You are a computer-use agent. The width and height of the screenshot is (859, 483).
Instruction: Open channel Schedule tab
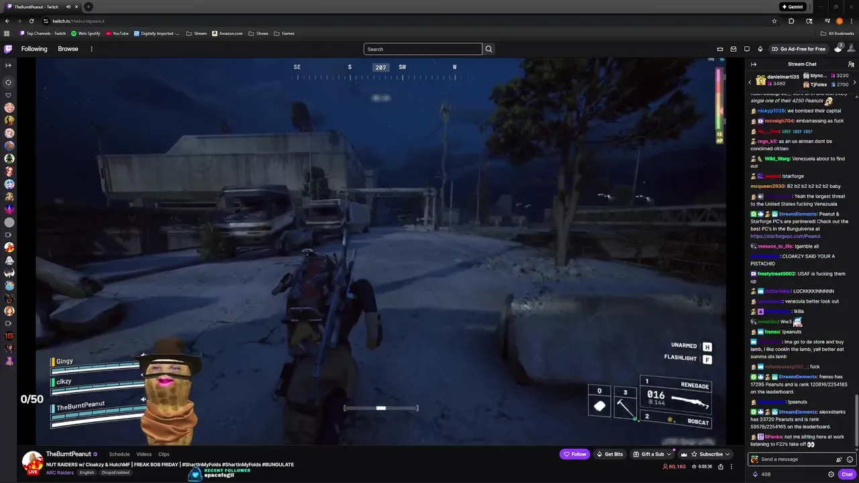click(x=119, y=454)
